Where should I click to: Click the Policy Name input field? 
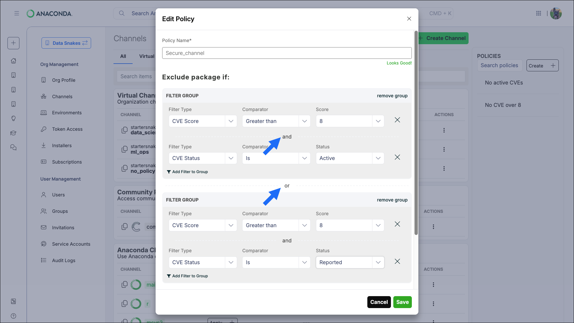point(287,53)
